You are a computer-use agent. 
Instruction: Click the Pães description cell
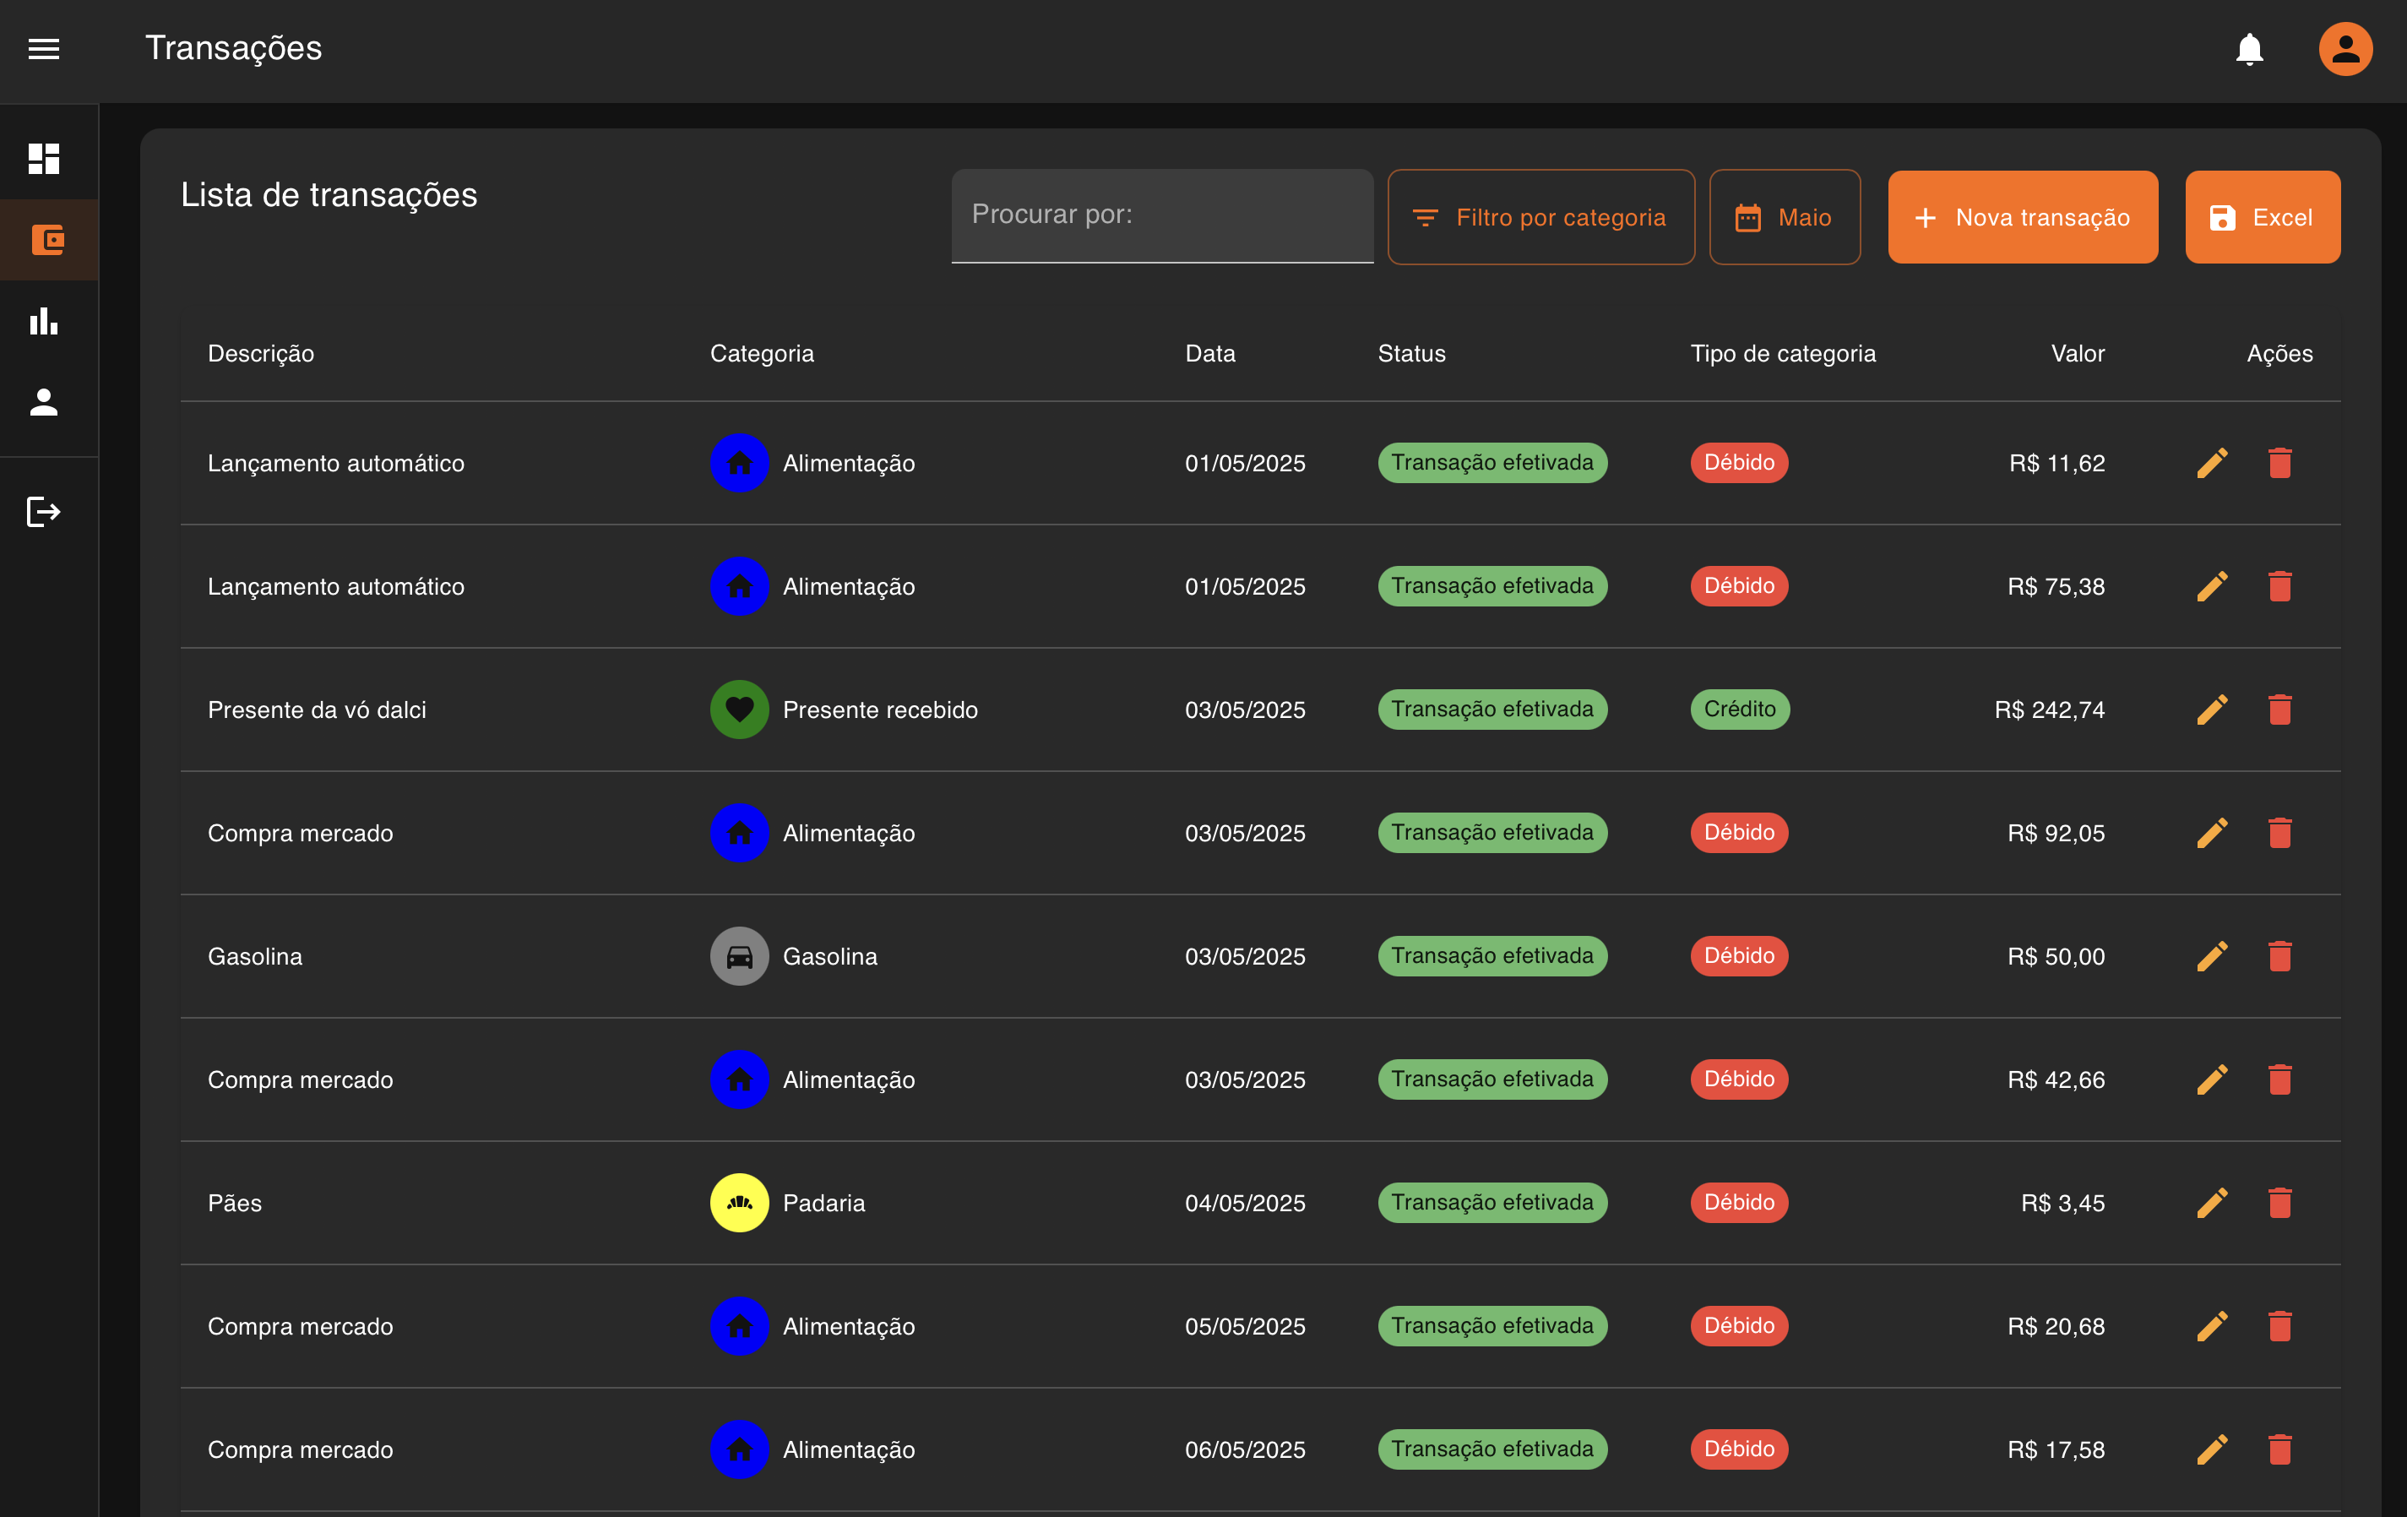(x=235, y=1203)
